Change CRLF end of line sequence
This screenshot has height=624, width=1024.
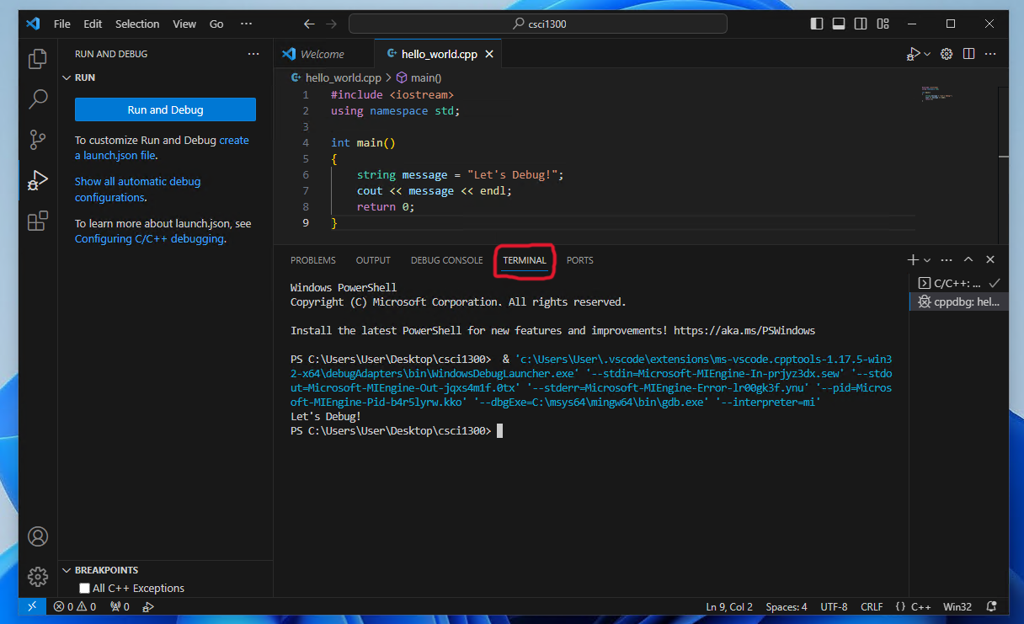pos(872,606)
